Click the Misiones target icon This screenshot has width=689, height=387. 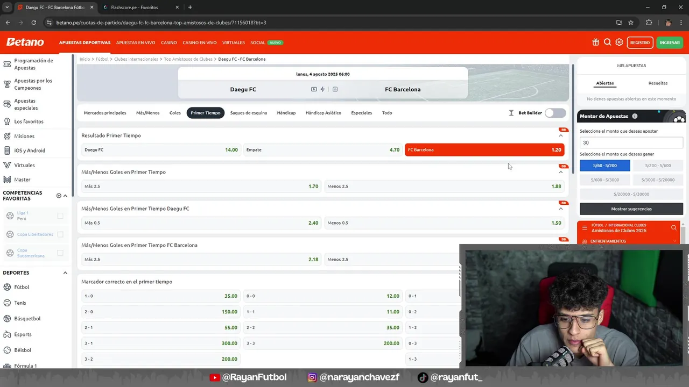[8, 136]
